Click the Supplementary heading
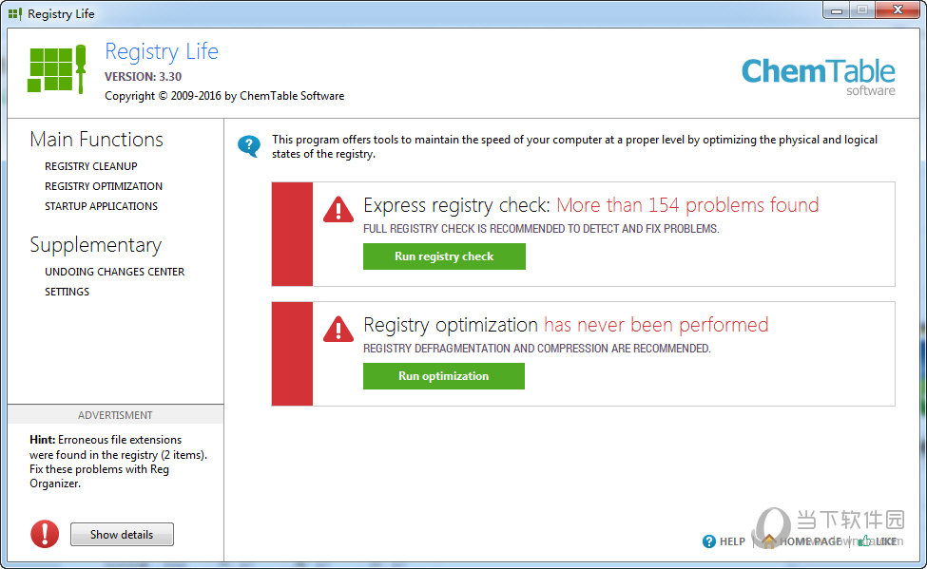The image size is (927, 569). pos(96,245)
